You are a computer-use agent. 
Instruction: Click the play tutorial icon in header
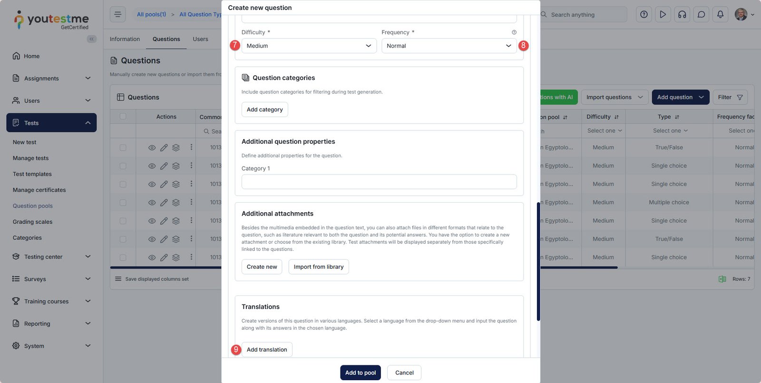pos(663,15)
